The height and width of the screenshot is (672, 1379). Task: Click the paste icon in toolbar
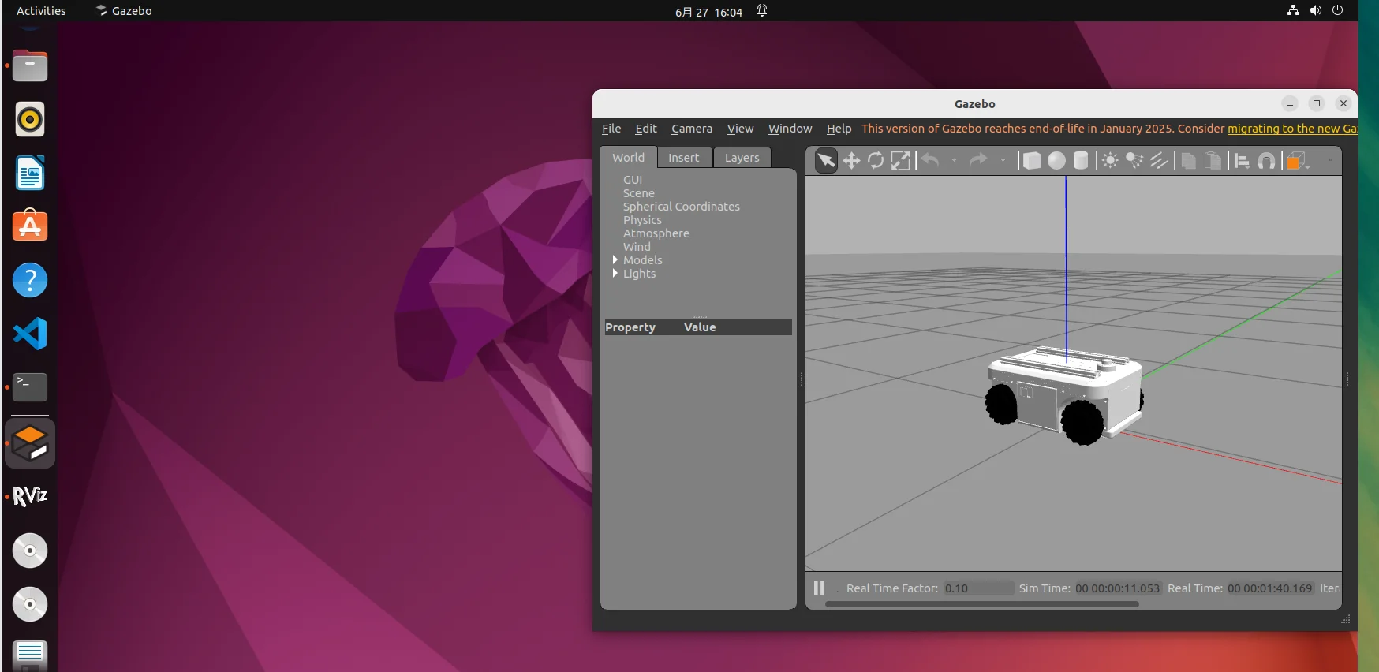coord(1213,161)
